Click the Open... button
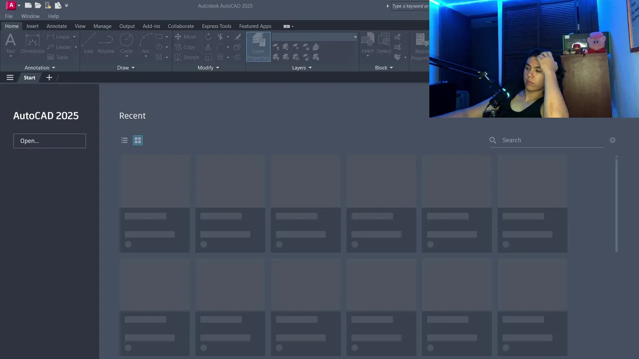This screenshot has height=359, width=639. [49, 141]
